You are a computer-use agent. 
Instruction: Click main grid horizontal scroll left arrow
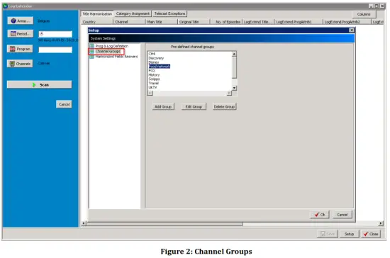click(84, 223)
